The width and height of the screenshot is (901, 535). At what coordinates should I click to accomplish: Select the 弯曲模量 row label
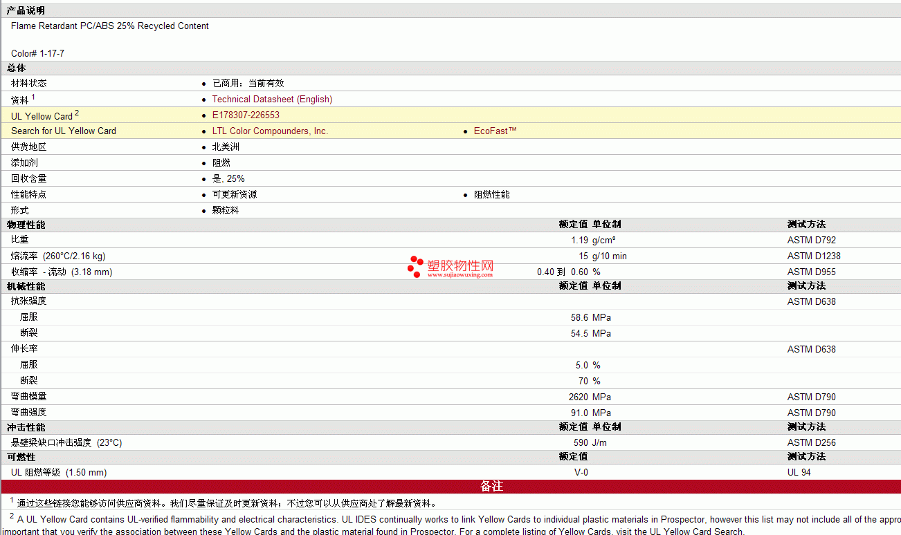[x=29, y=397]
